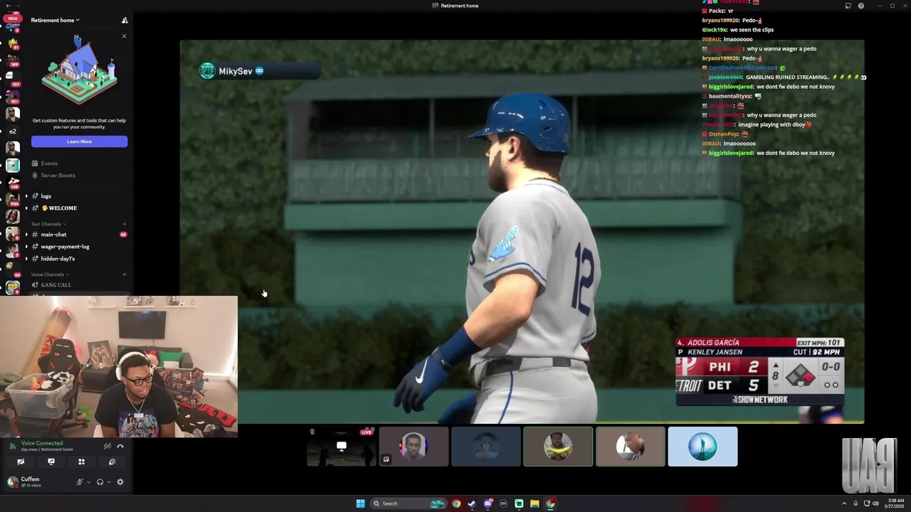Image resolution: width=911 pixels, height=512 pixels.
Task: Select the light blue participant tile
Action: [x=702, y=447]
